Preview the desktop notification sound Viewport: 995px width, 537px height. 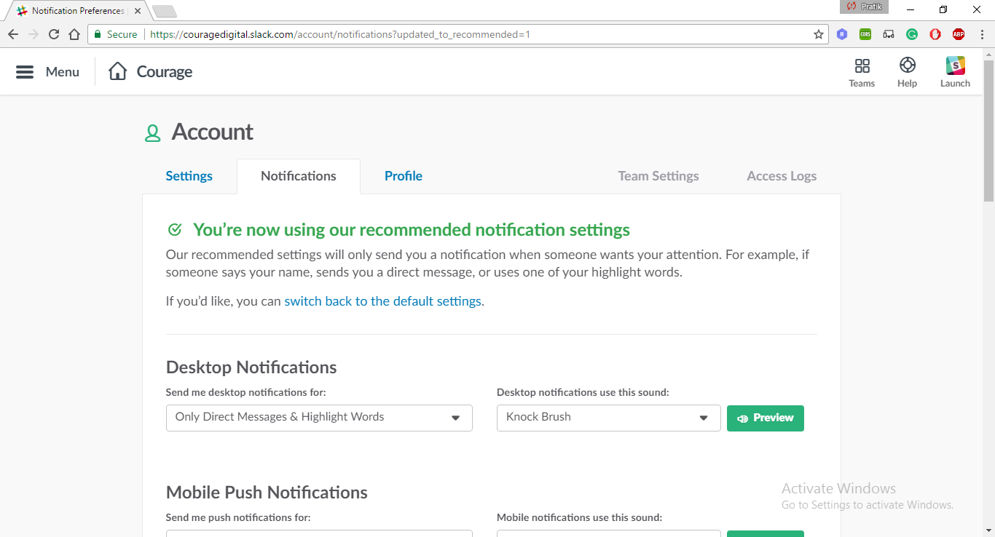[766, 418]
